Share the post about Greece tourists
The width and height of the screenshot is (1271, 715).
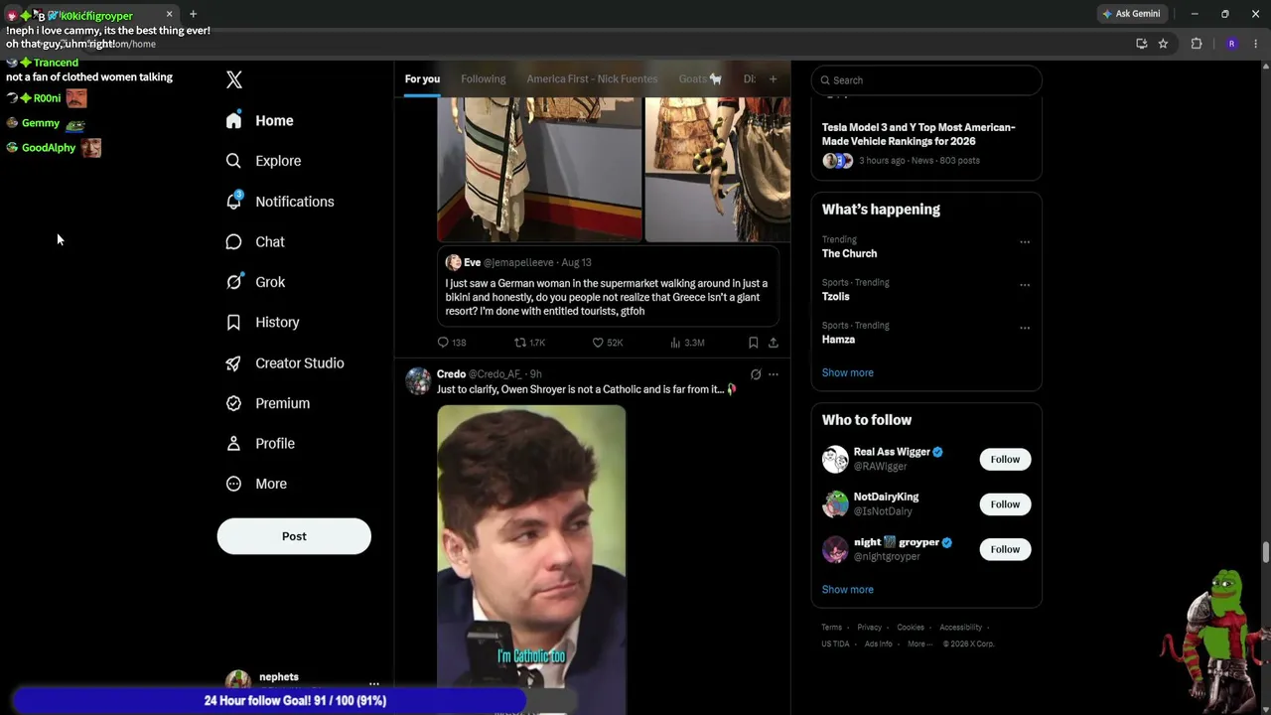tap(774, 343)
